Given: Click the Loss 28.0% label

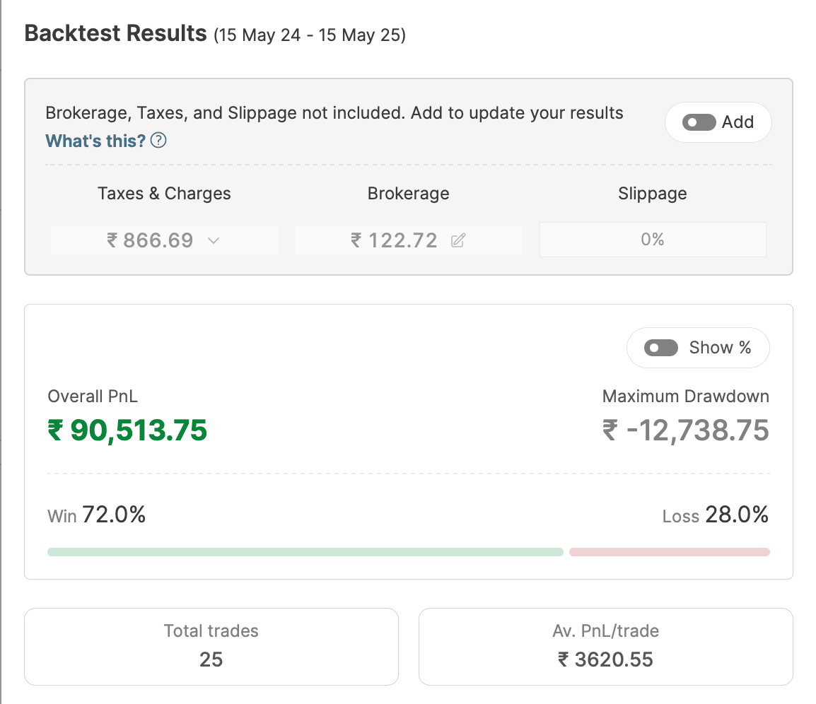Looking at the screenshot, I should tap(715, 515).
